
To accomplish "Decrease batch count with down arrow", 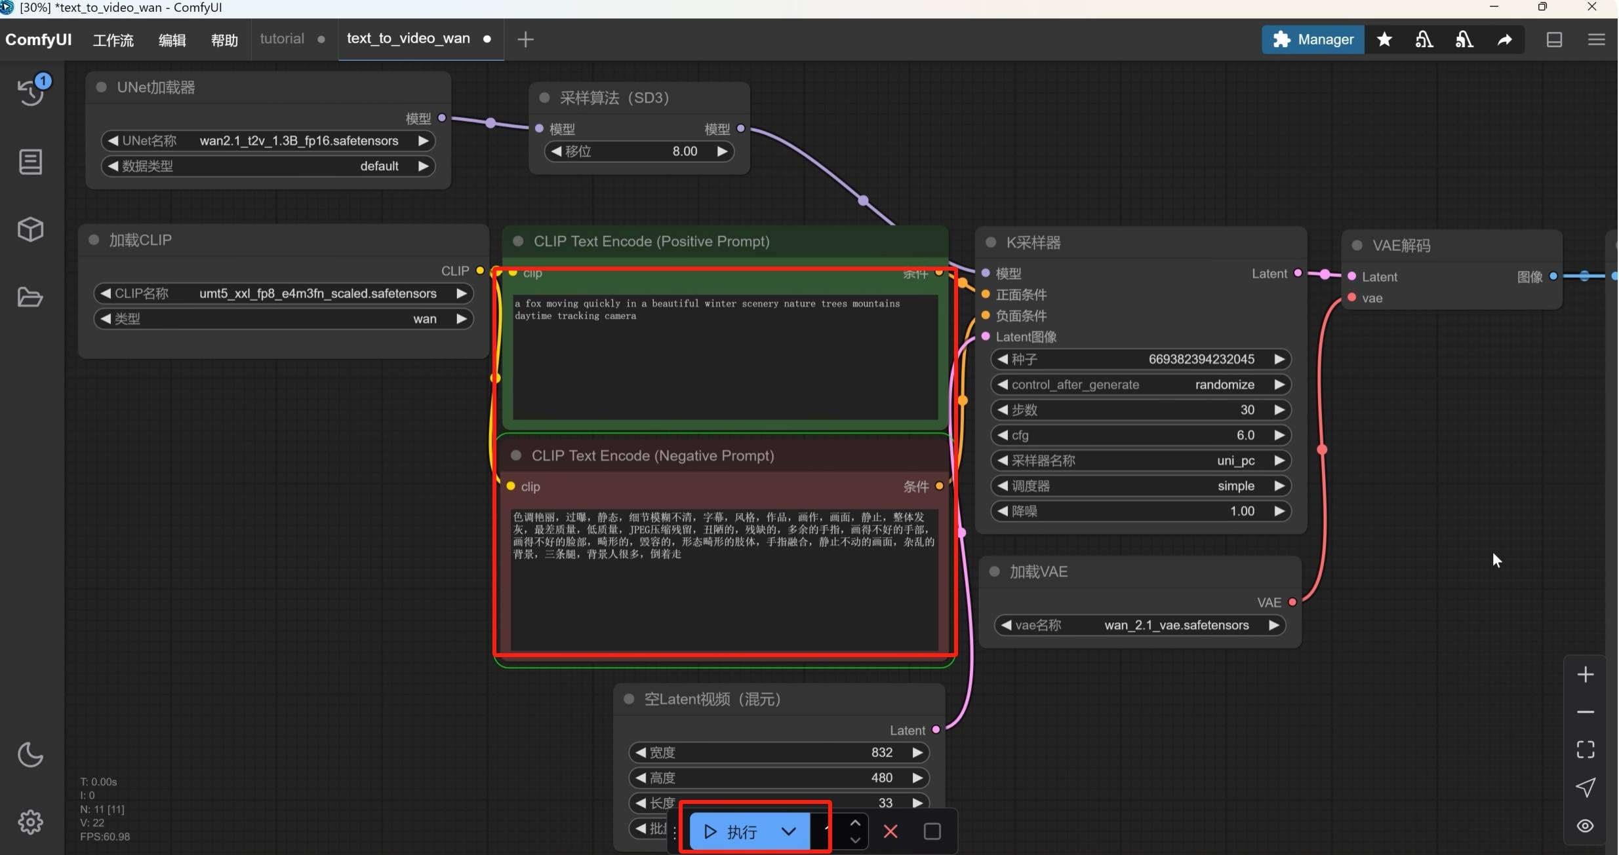I will pyautogui.click(x=855, y=840).
